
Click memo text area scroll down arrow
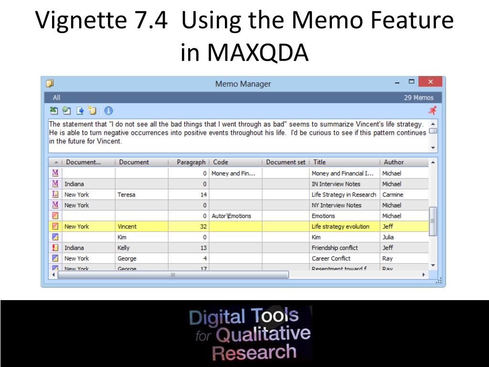(x=433, y=148)
